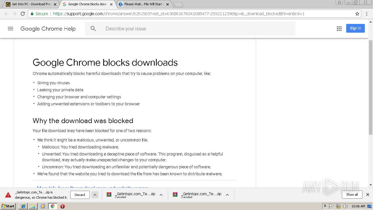
Task: Open More info for software developers link
Action: click(x=93, y=188)
